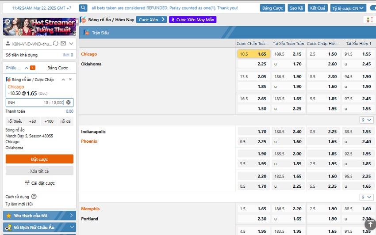Expand the account dropdown chevron
Image resolution: width=376 pixels, height=235 pixels.
(71, 44)
